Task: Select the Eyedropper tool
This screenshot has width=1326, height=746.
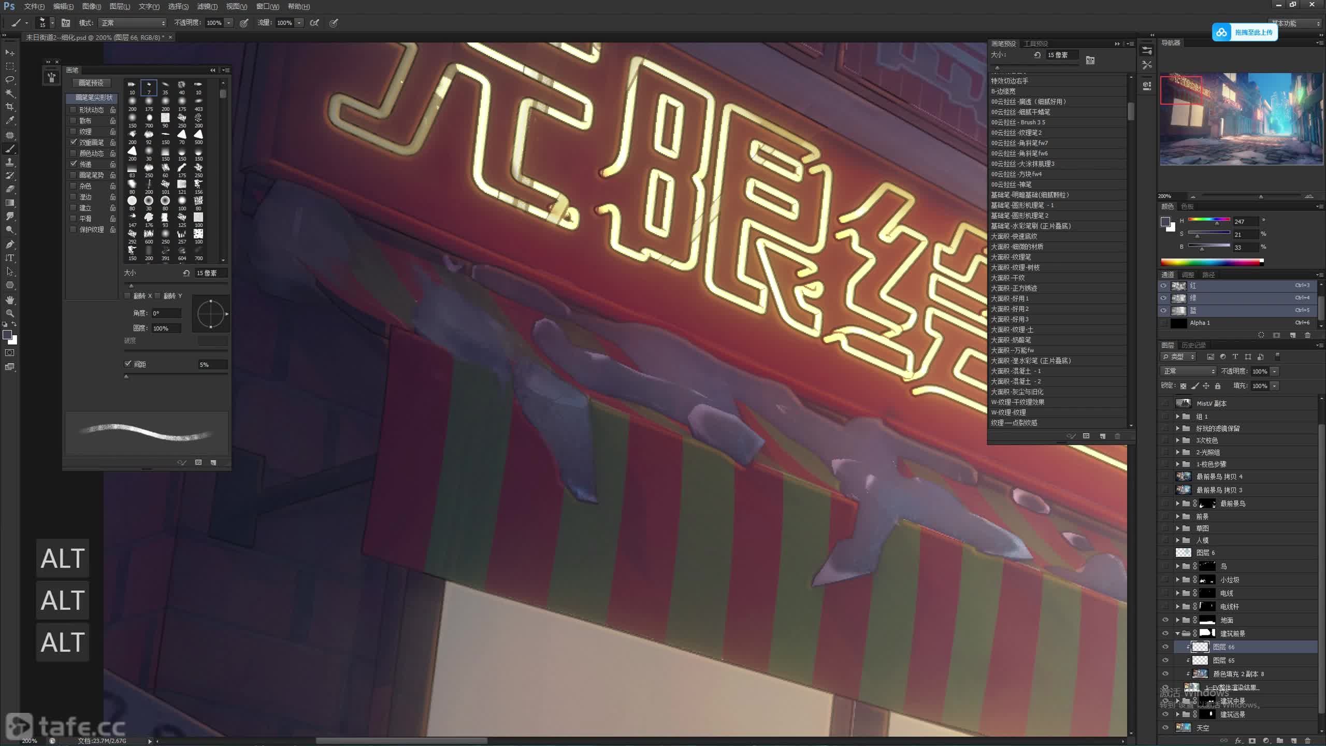Action: point(10,120)
